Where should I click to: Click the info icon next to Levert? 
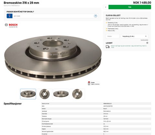point(147,43)
